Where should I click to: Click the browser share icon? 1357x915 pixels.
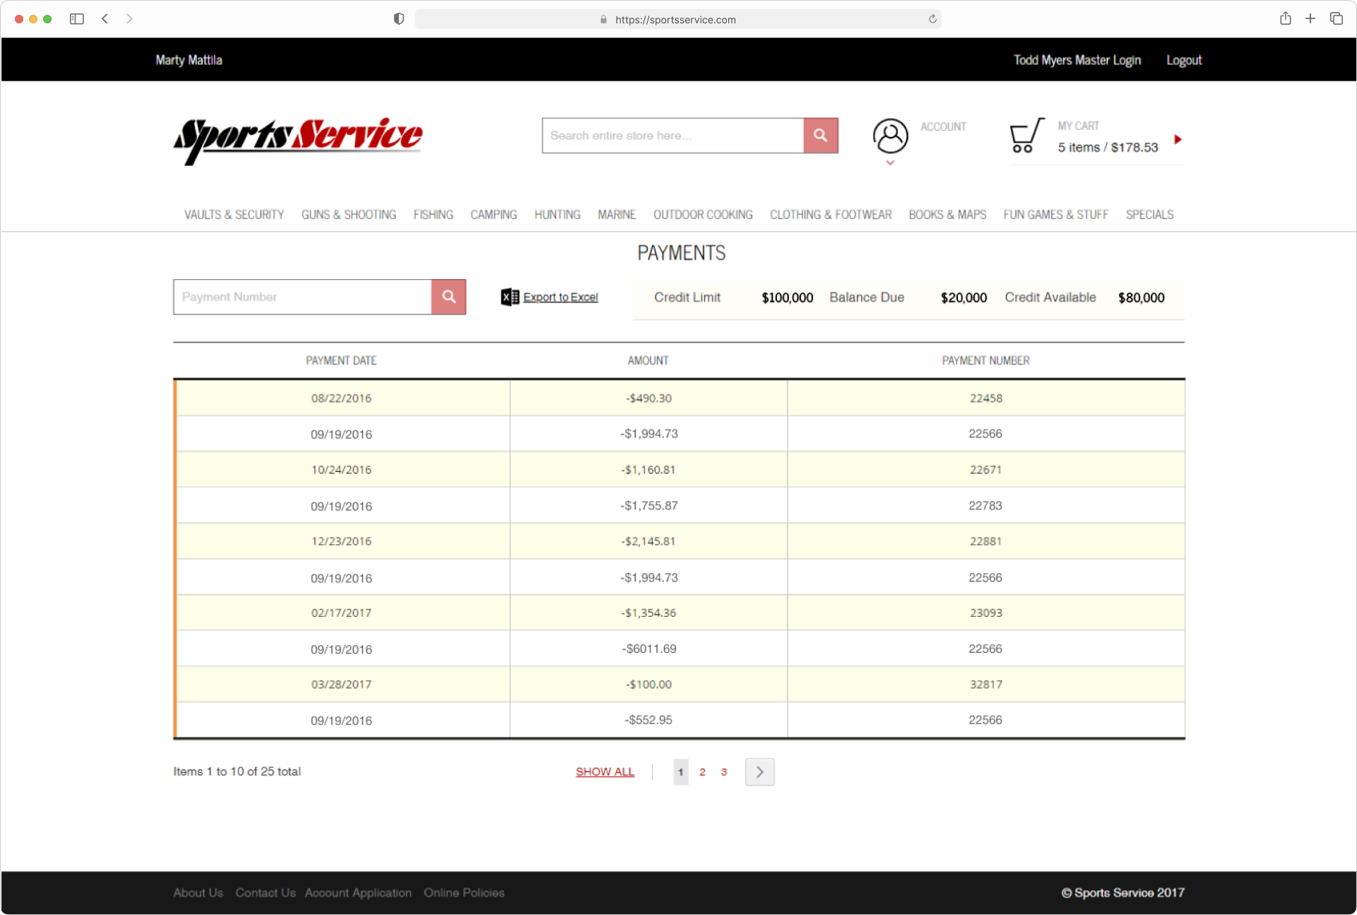click(1286, 18)
